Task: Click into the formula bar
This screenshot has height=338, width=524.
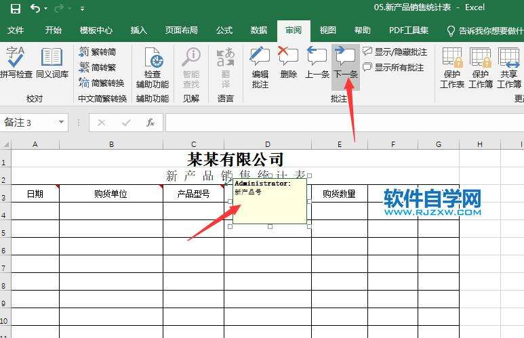Action: coord(344,123)
